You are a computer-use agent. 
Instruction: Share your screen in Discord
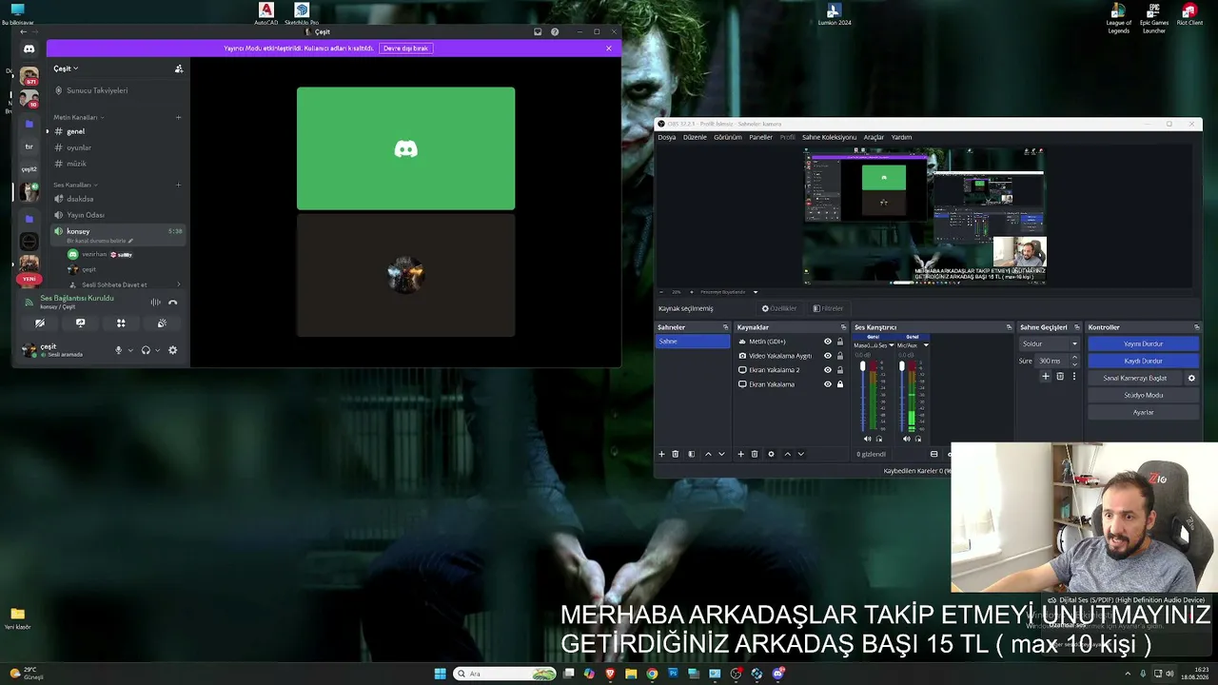80,323
